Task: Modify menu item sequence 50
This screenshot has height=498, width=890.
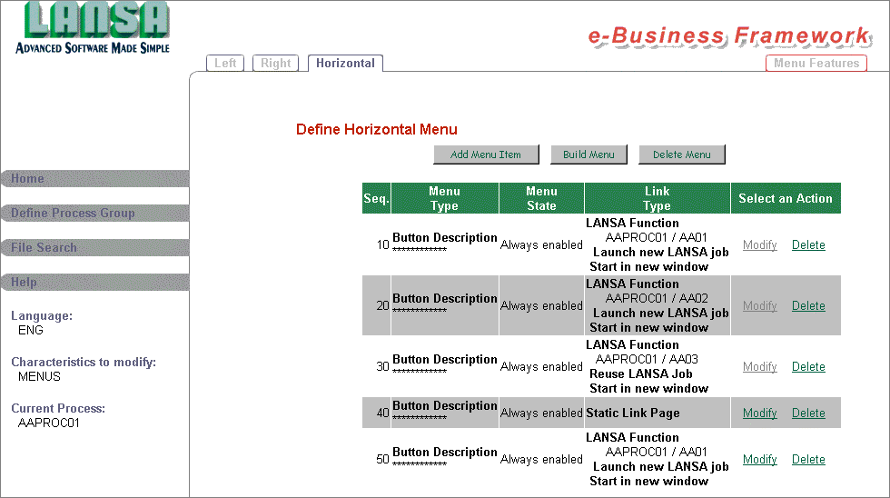Action: [x=759, y=460]
